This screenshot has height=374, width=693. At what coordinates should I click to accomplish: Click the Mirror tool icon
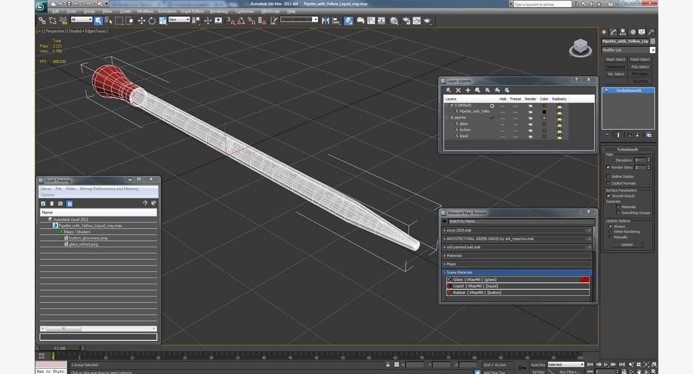(325, 21)
